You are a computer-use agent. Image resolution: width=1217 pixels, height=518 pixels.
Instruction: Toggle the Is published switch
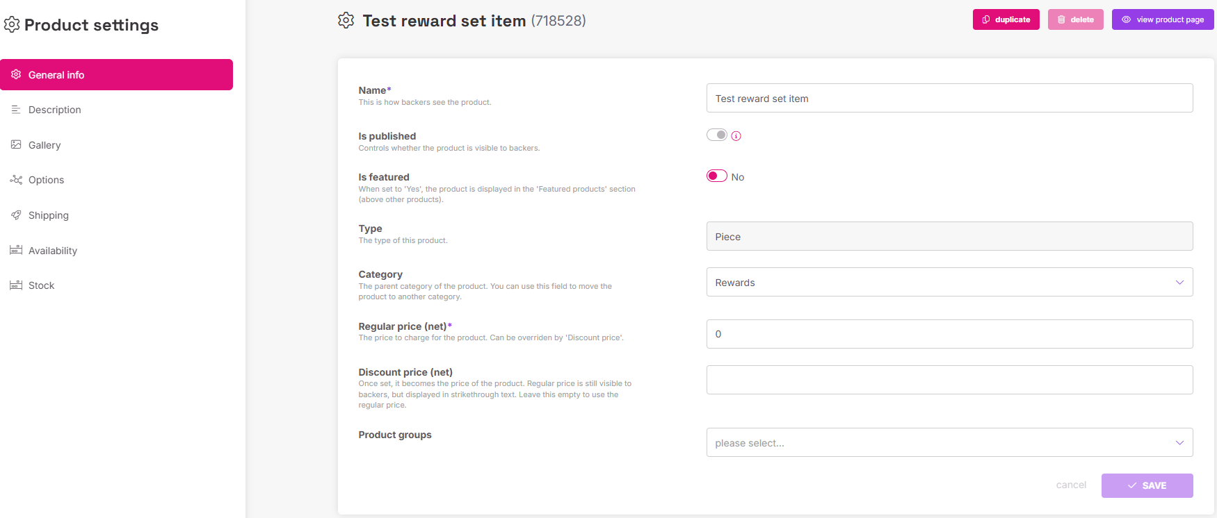click(x=717, y=135)
